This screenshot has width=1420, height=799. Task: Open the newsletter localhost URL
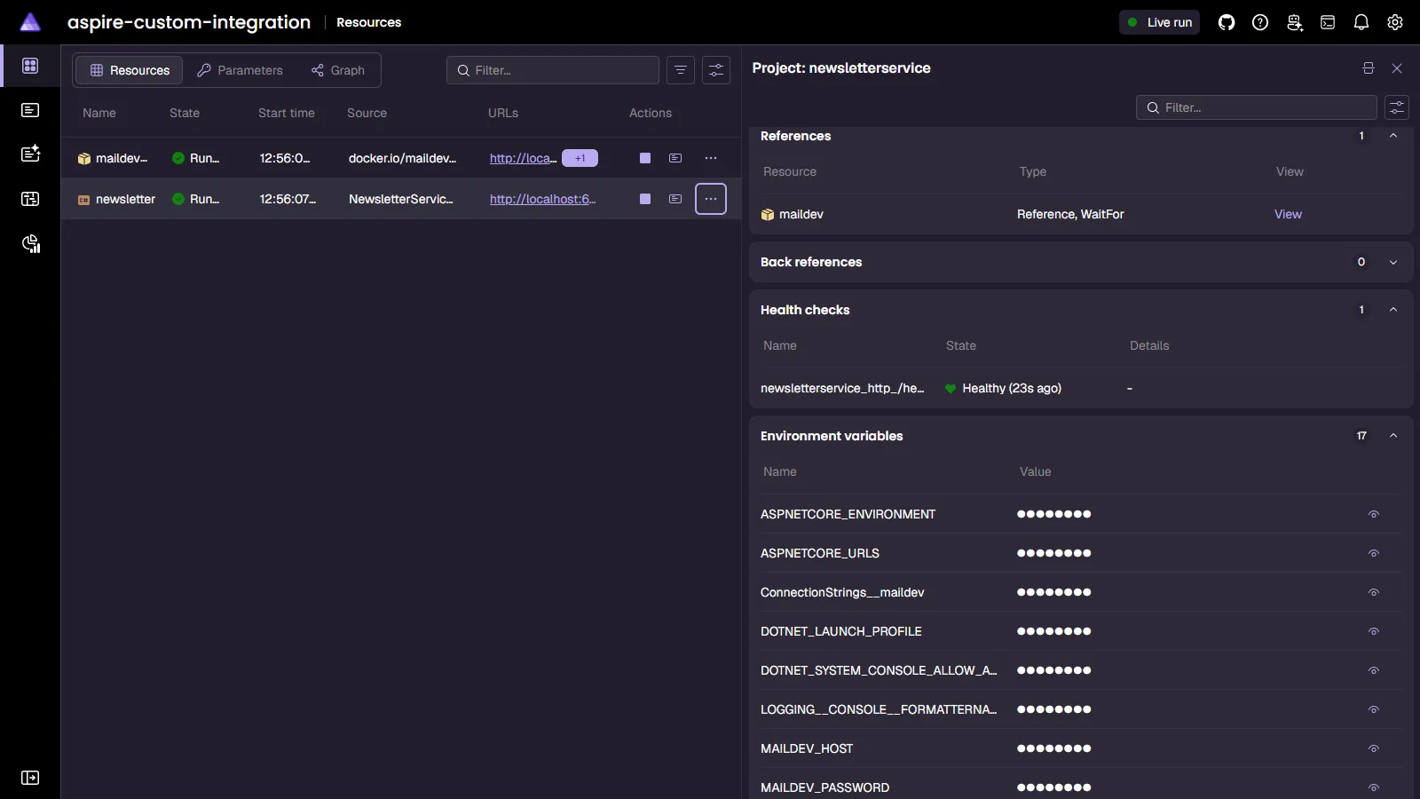coord(542,199)
